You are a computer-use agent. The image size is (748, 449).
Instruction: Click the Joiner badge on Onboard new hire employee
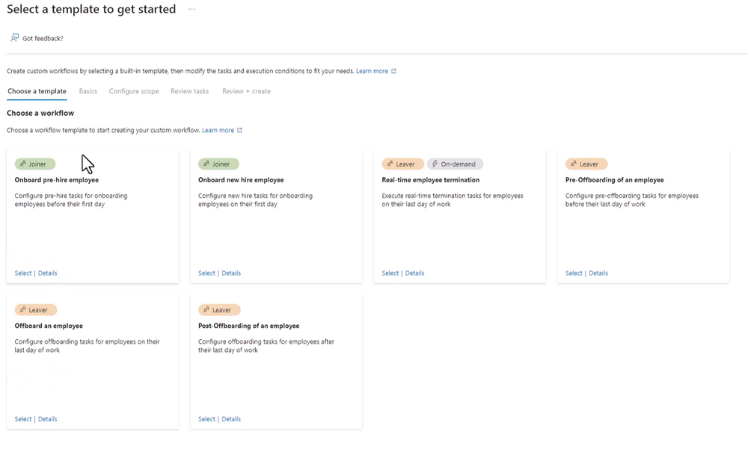[218, 164]
